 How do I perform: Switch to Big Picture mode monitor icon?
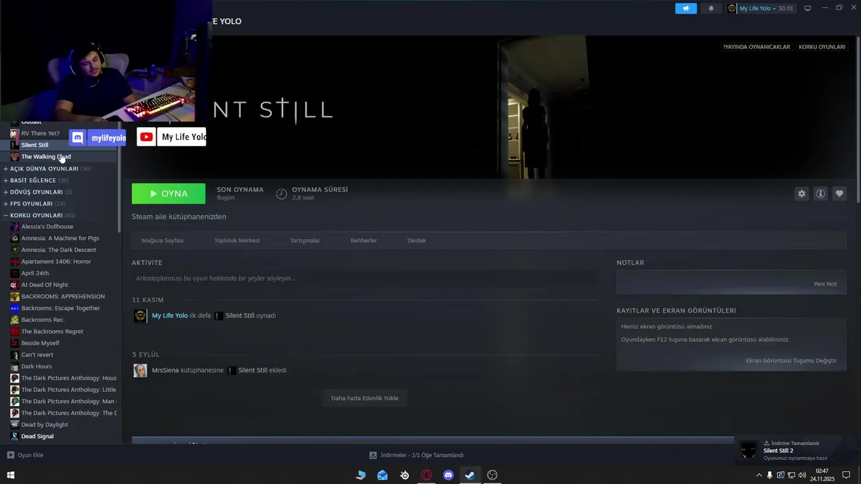(x=808, y=8)
